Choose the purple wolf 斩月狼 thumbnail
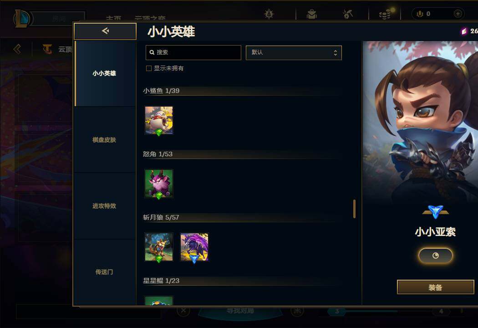Viewport: 478px width, 328px height. 194,247
